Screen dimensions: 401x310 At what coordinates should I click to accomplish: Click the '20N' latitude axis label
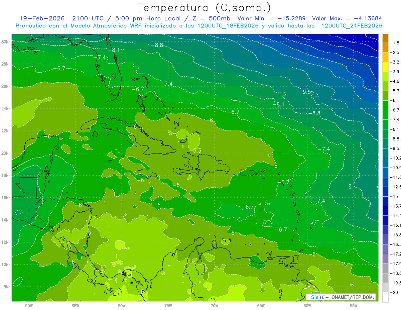coord(6,153)
